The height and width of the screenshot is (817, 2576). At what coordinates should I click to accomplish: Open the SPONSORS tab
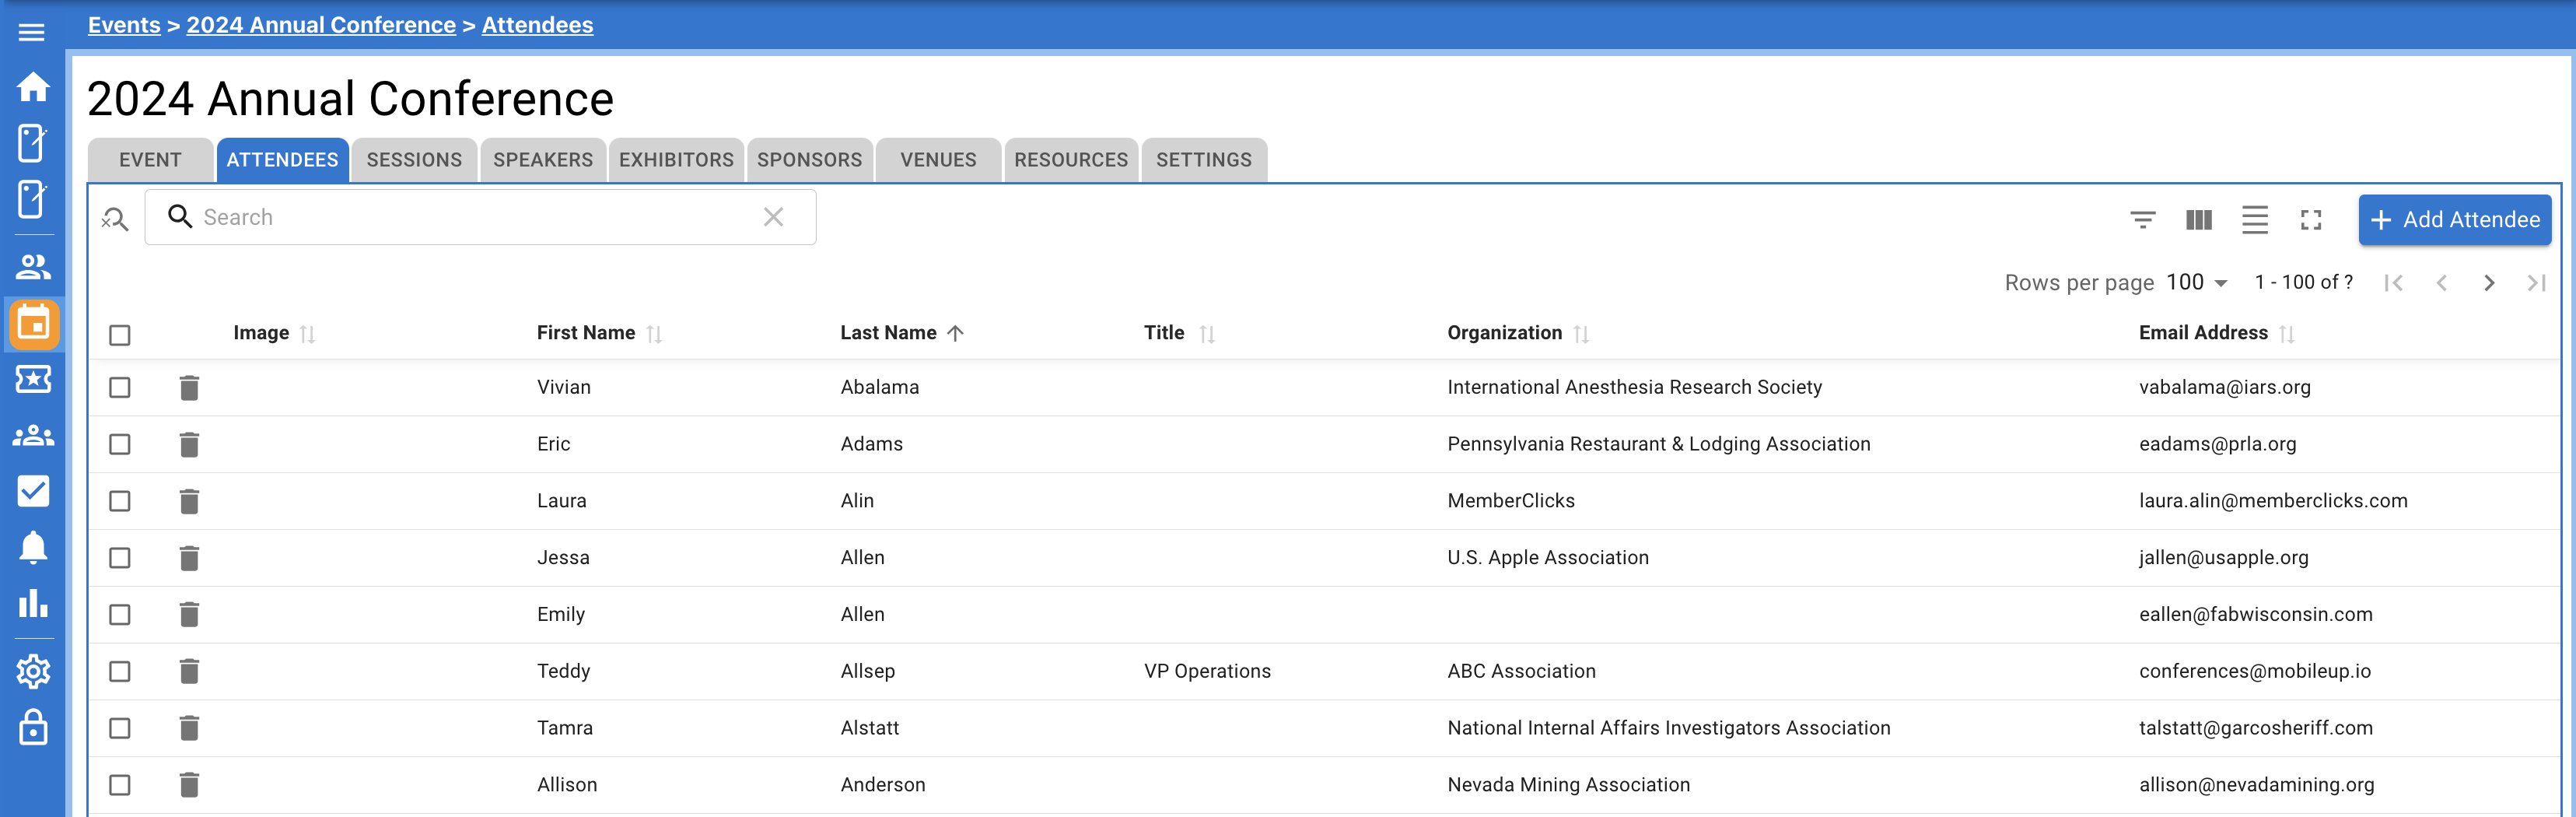809,159
